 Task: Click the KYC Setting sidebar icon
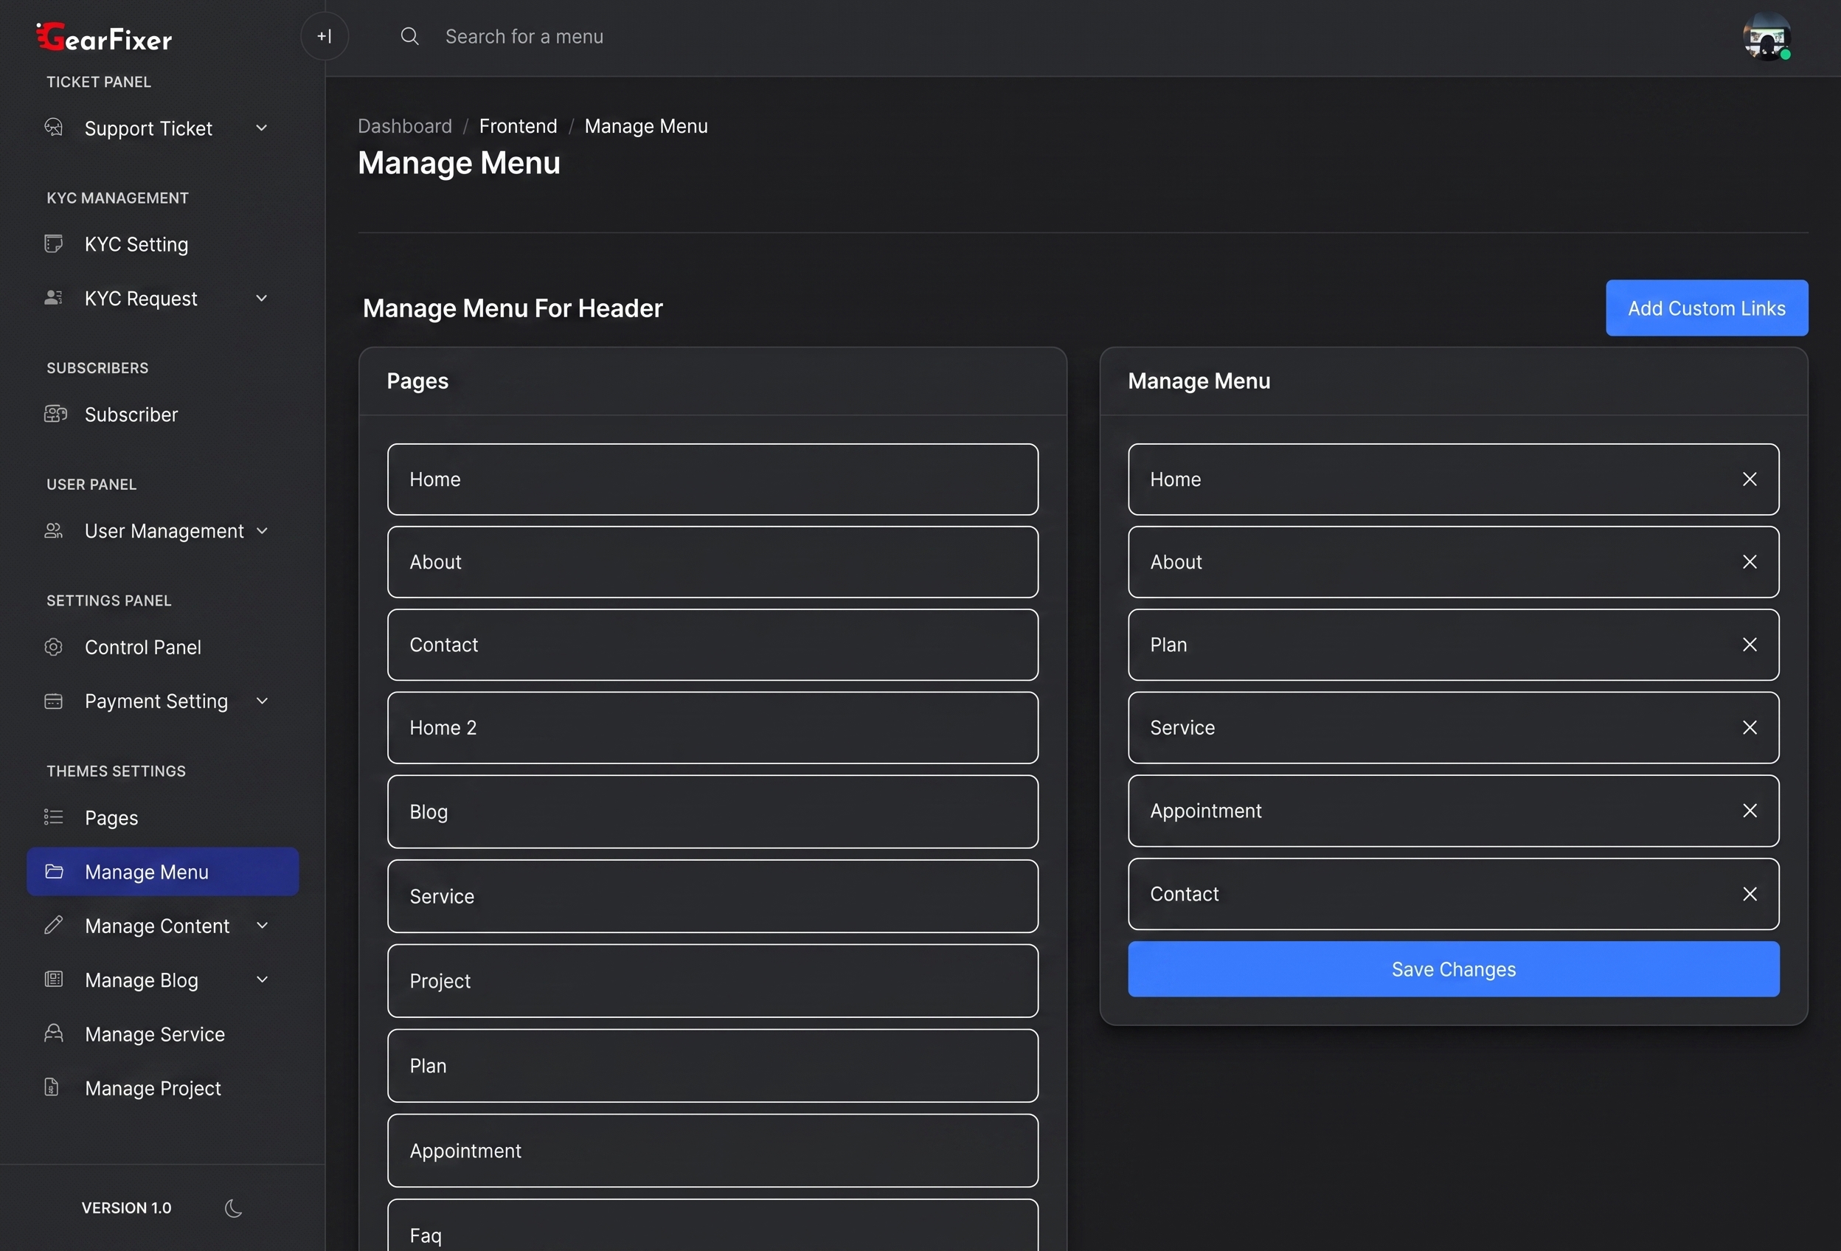click(x=53, y=243)
